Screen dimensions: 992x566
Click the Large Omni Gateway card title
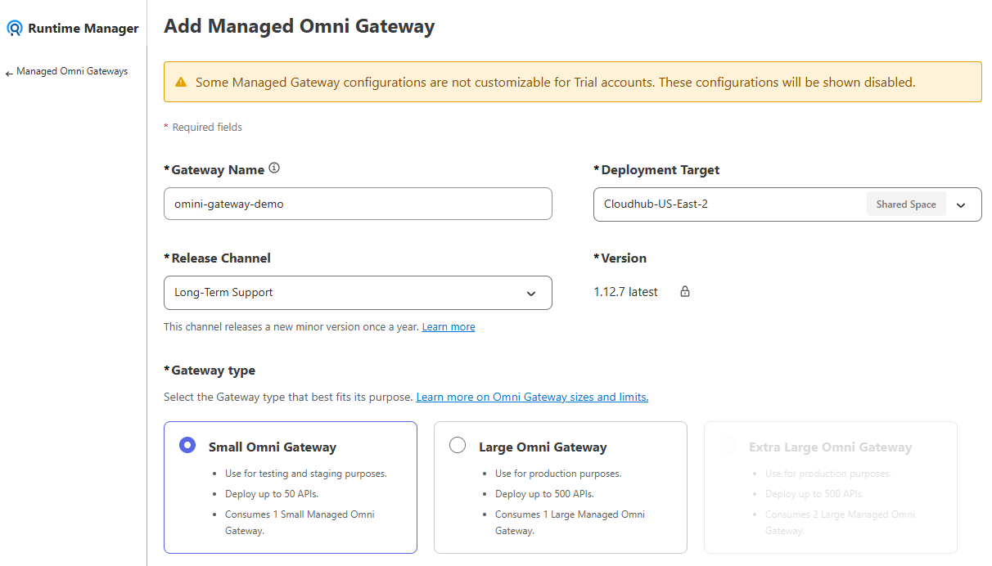coord(543,447)
